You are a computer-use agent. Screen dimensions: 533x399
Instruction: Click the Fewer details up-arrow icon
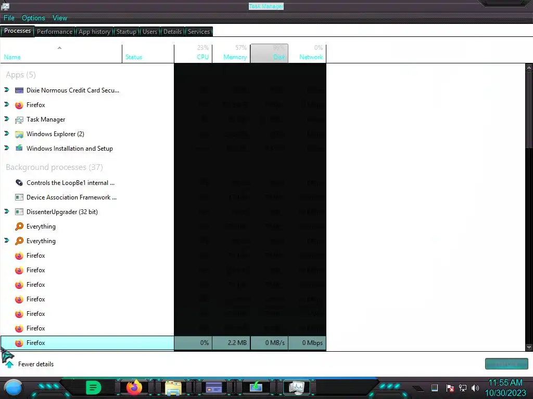9,364
